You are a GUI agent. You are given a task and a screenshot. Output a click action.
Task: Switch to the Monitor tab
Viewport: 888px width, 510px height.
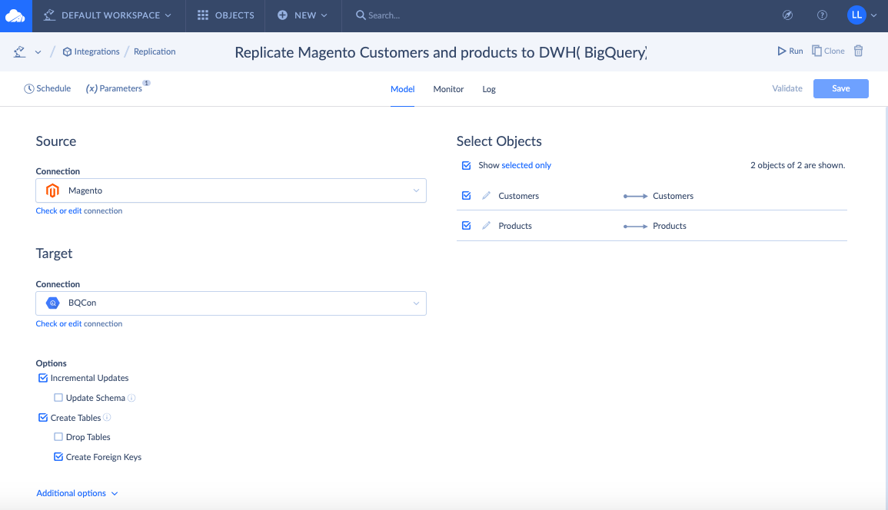pyautogui.click(x=448, y=89)
